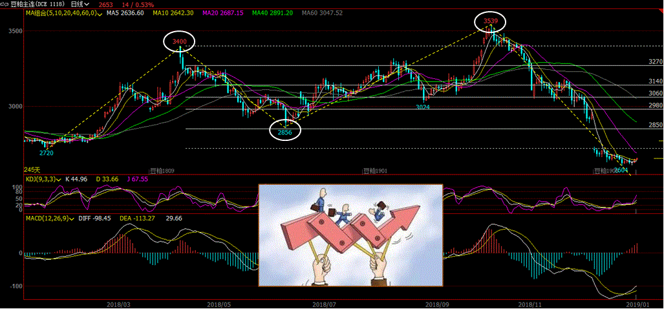Click the cartoon arrow illustration image

[350, 235]
